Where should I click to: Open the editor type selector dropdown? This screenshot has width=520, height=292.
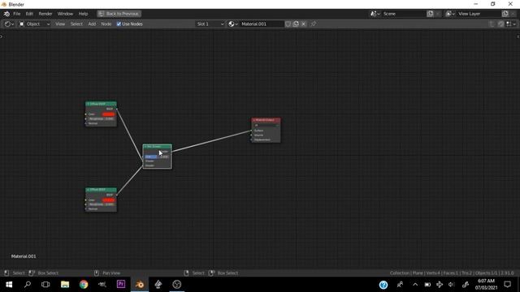(x=9, y=24)
